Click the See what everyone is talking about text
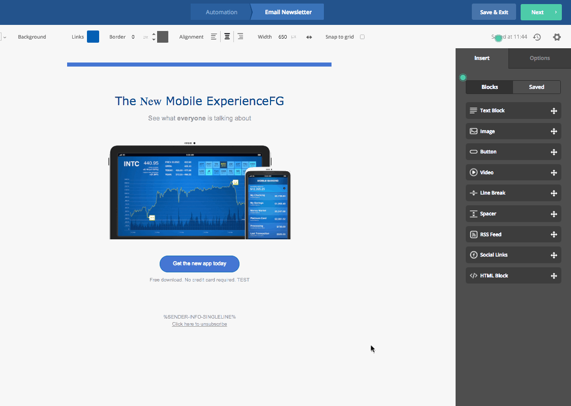The image size is (571, 406). (x=199, y=118)
